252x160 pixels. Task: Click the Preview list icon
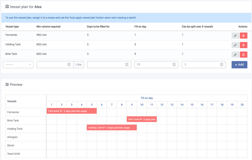[x=7, y=84]
